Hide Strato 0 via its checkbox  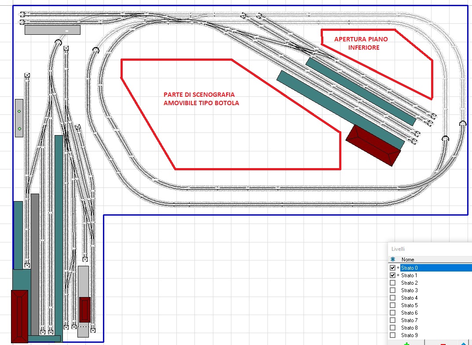(392, 268)
